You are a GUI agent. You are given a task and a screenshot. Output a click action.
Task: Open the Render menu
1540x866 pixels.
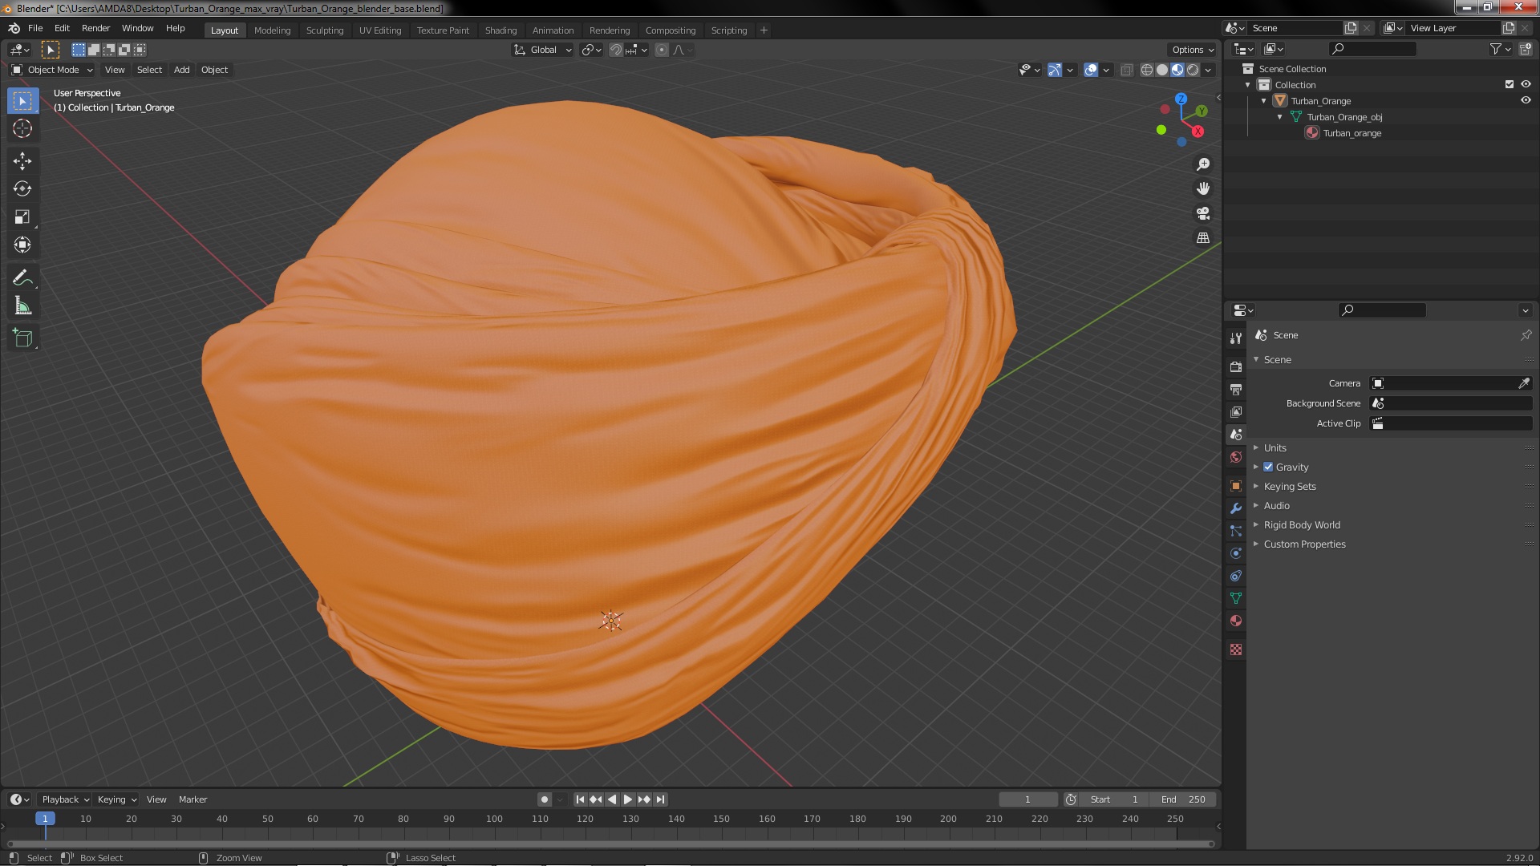pos(95,28)
